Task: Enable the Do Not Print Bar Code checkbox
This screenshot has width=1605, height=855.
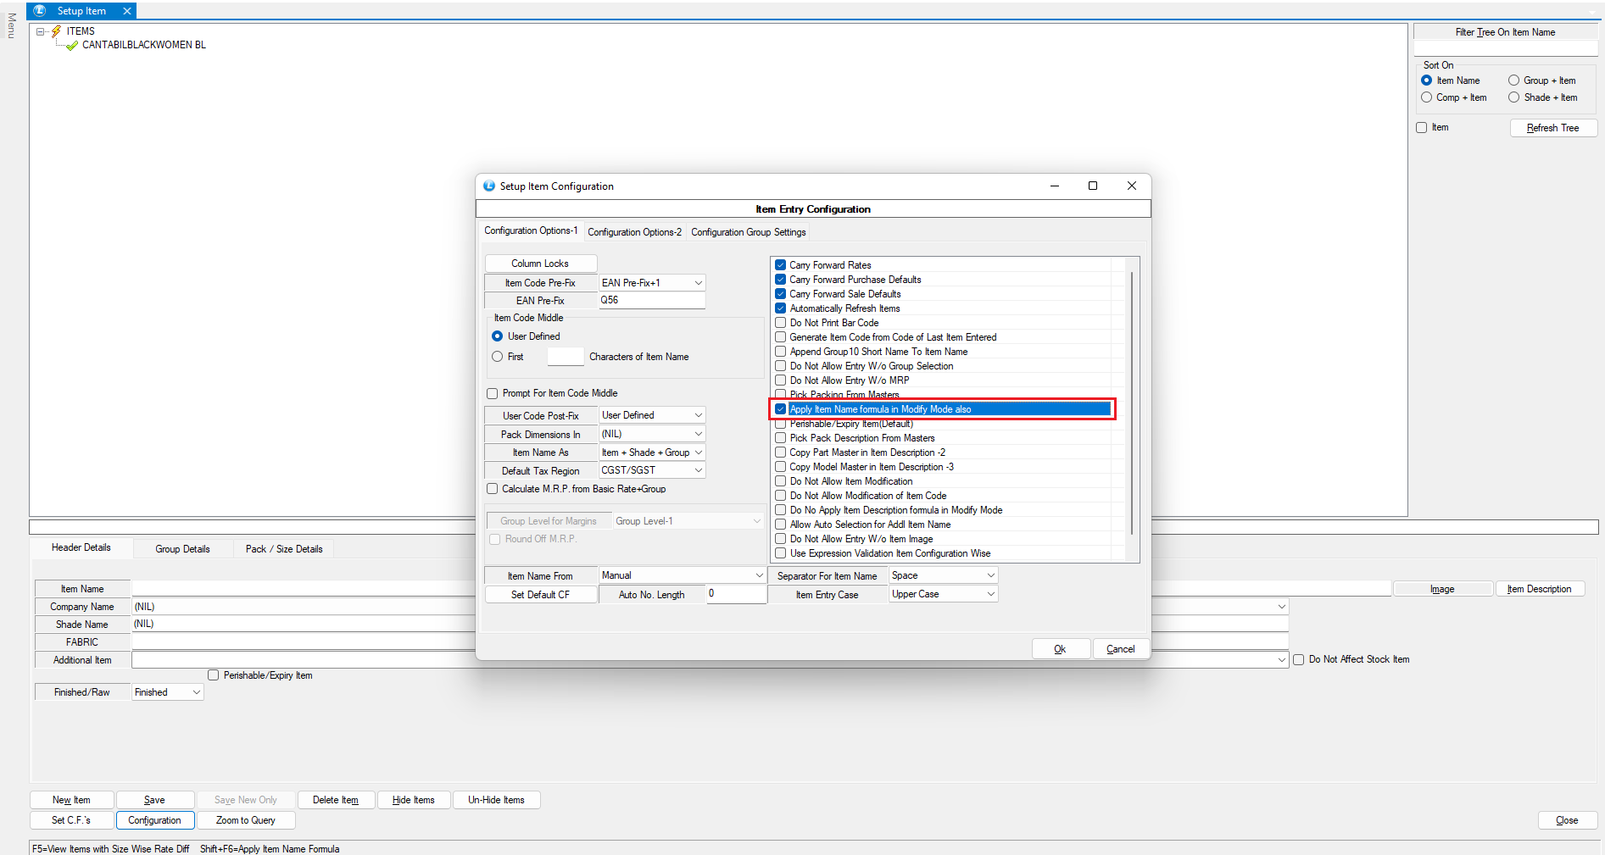Action: click(781, 323)
